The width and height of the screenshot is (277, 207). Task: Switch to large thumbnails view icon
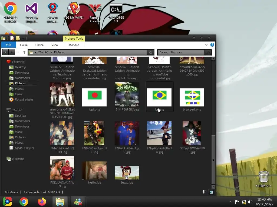coord(211,192)
